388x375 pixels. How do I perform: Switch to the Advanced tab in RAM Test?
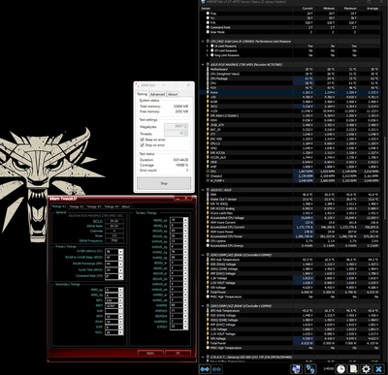158,94
